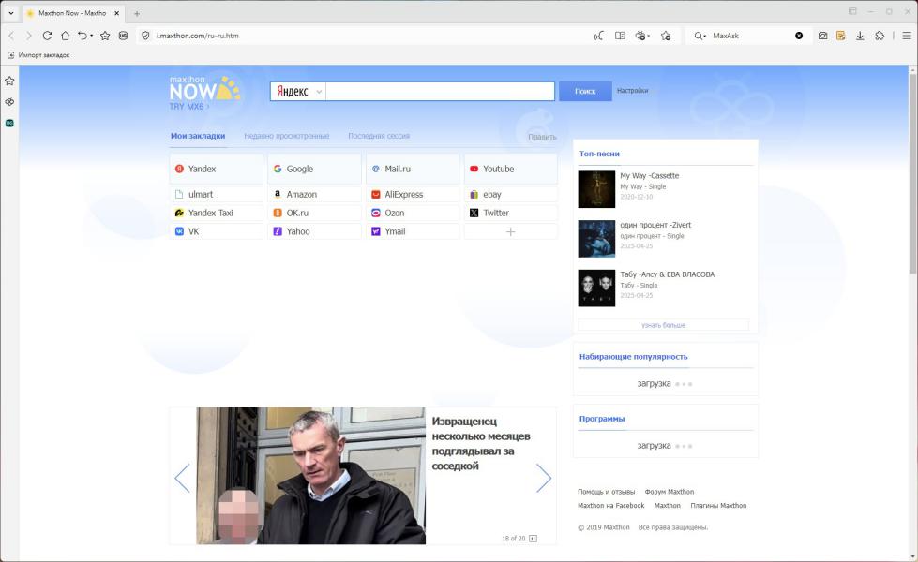Screen dimensions: 918x562
Task: Go to next news slide arrow
Action: point(543,478)
